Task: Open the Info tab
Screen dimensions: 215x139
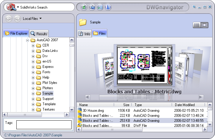Action: pyautogui.click(x=84, y=34)
